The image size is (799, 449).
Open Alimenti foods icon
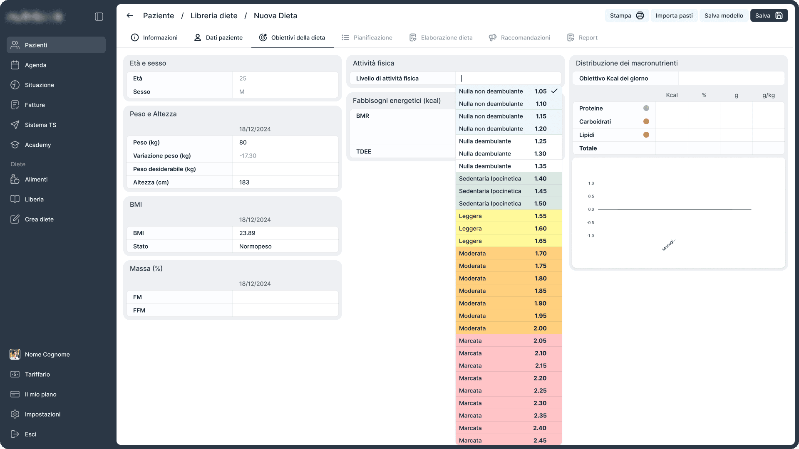15,179
